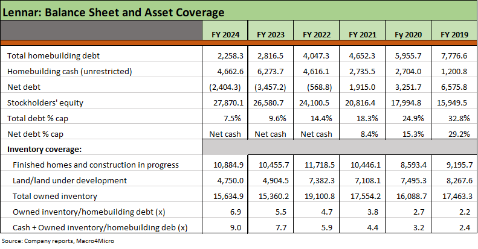Select net debt % cap value 29.2%

coord(459,134)
